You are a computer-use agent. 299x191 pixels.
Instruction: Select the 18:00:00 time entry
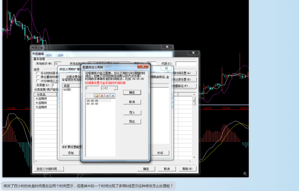click(x=92, y=101)
